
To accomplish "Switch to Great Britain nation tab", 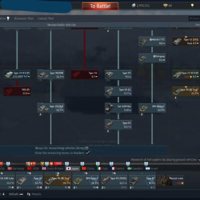I will click(52, 168).
